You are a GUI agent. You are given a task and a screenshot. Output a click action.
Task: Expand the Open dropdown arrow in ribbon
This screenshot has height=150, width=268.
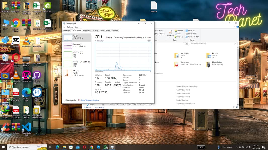pyautogui.click(x=183, y=31)
